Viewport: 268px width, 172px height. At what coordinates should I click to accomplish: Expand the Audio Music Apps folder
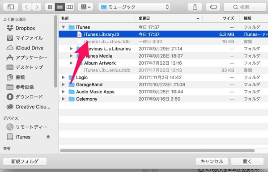(x=64, y=92)
